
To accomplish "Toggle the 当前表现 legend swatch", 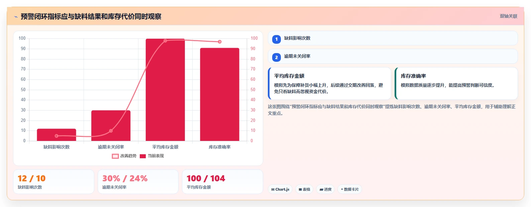I will (x=143, y=156).
